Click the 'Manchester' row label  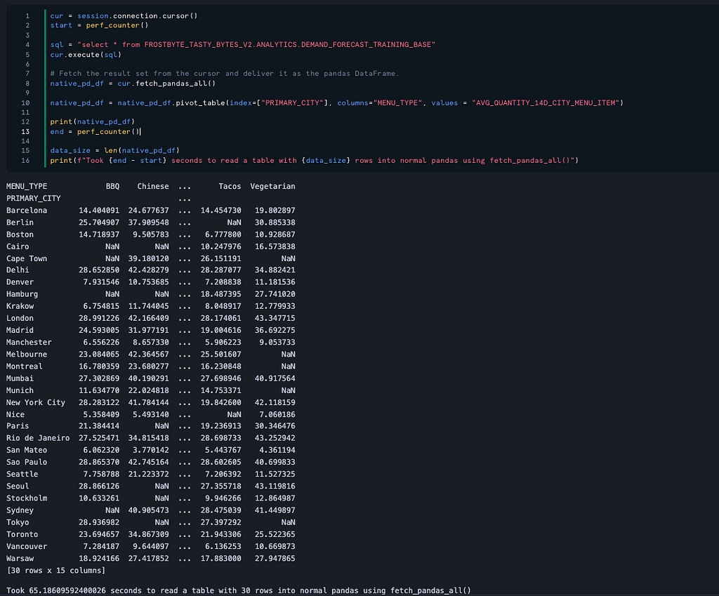(29, 342)
